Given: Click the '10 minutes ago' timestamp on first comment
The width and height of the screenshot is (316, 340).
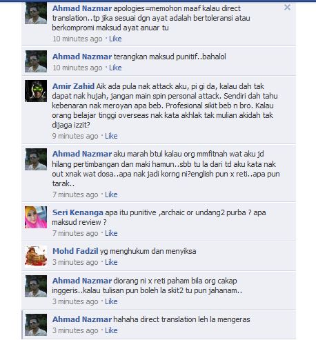Looking at the screenshot, I should pos(77,39).
